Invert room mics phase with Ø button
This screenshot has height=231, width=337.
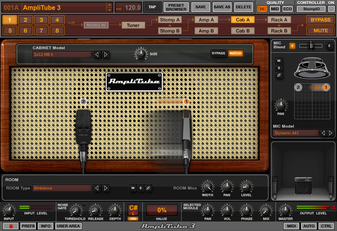(x=148, y=188)
